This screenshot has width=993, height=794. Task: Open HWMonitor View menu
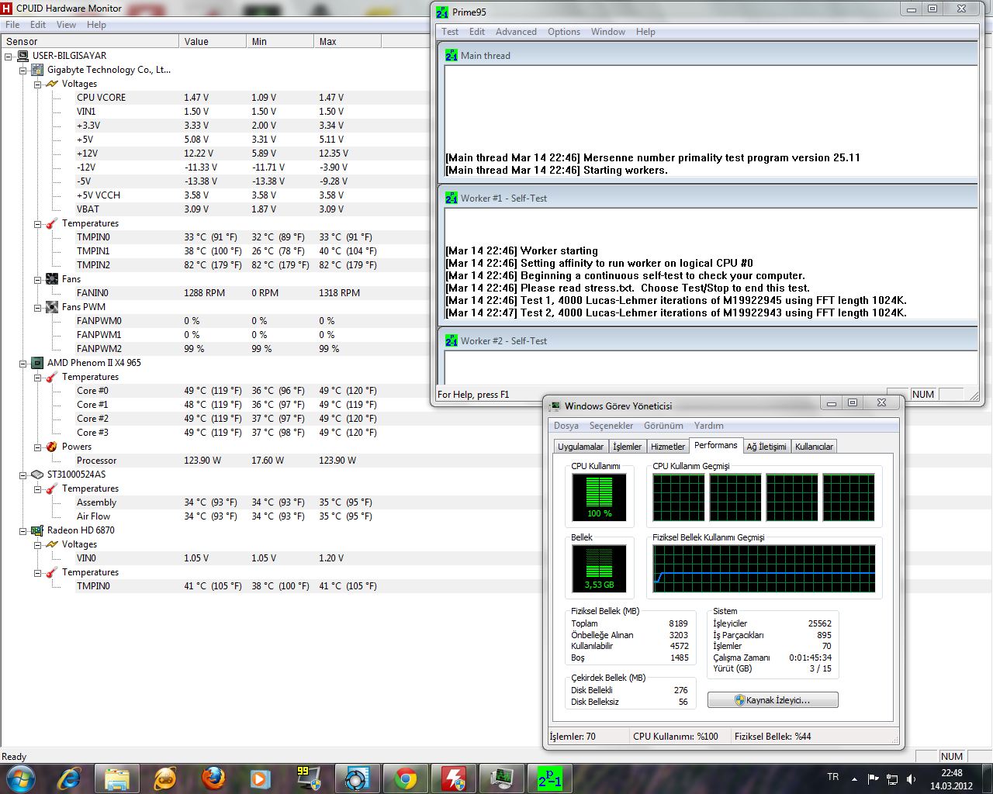click(x=66, y=25)
